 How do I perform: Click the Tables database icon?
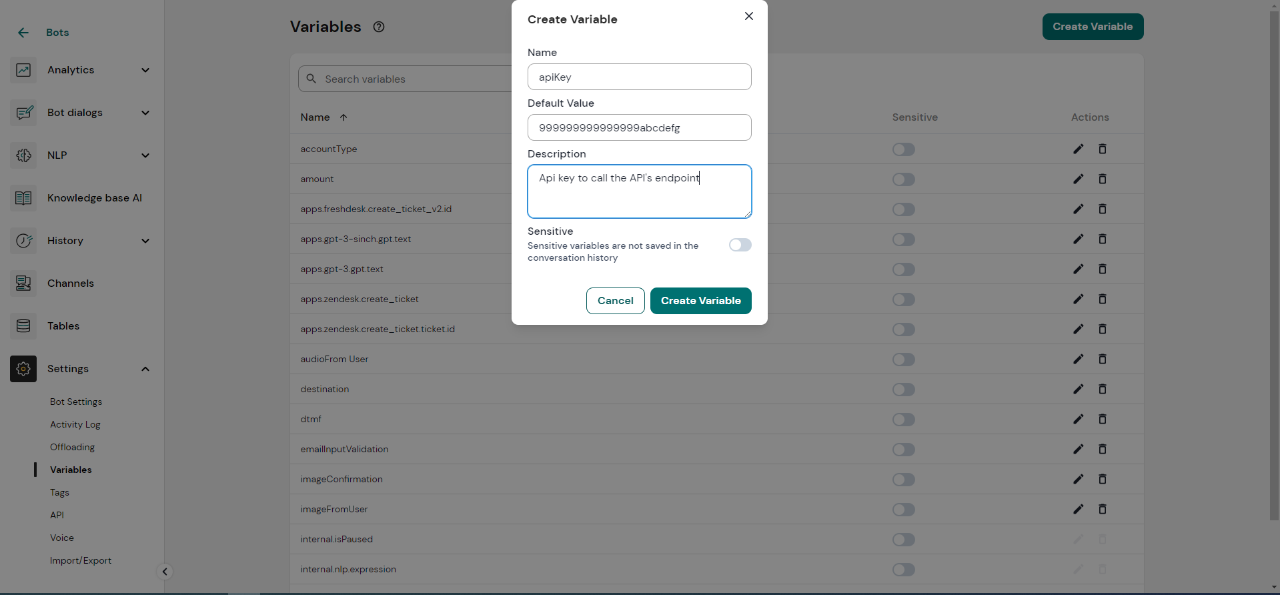coord(23,326)
